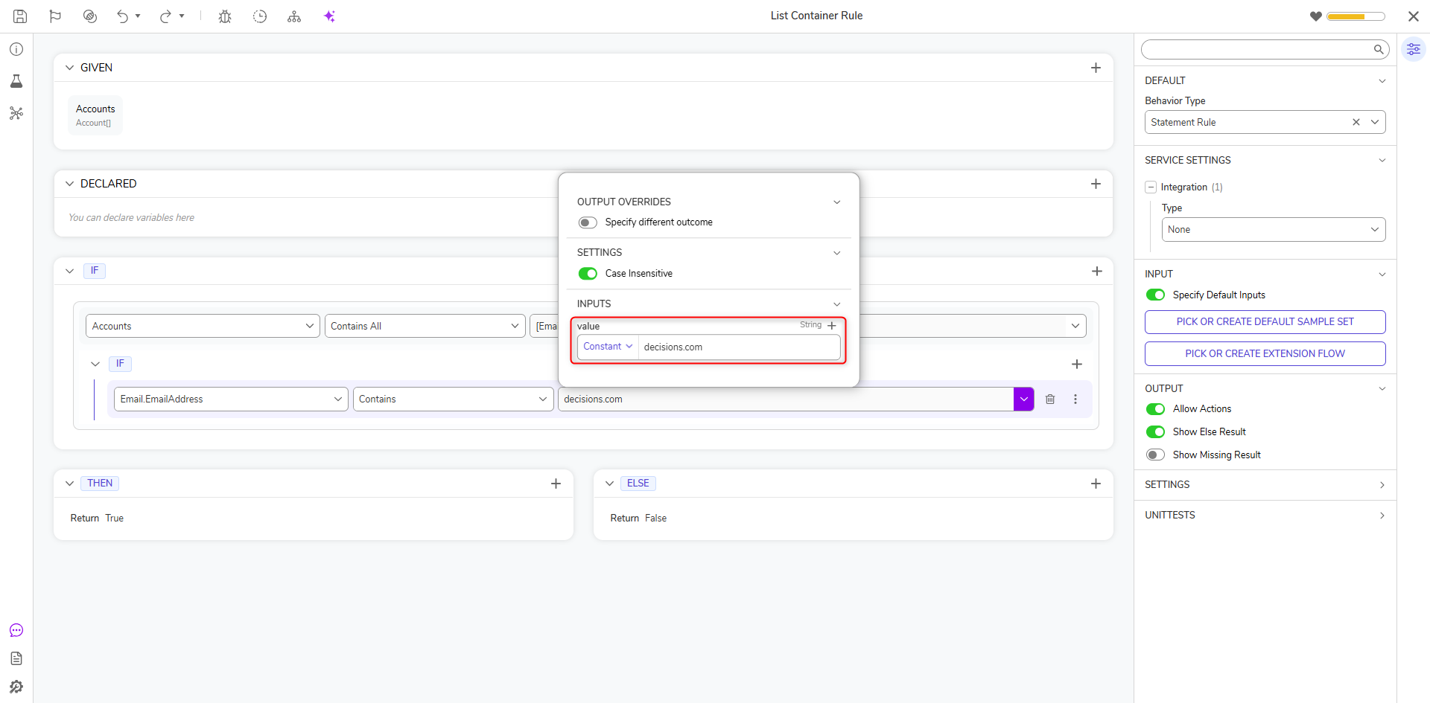The height and width of the screenshot is (703, 1430).
Task: Add an action to the ELSE section
Action: (x=1096, y=484)
